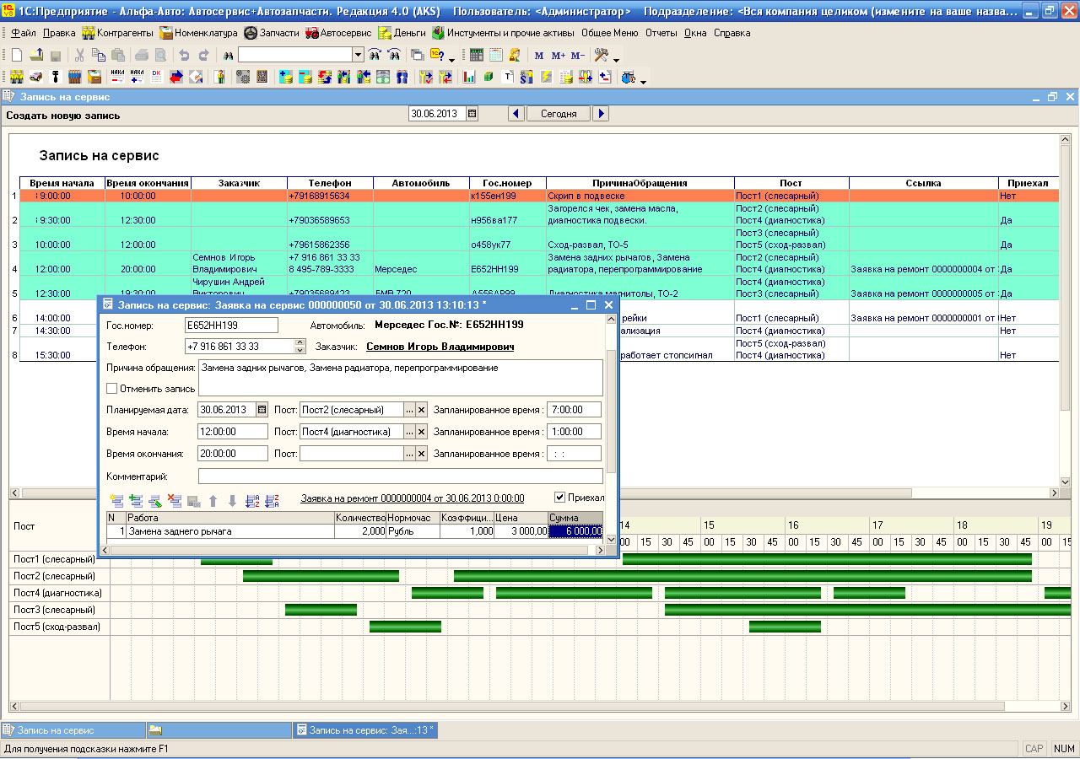This screenshot has height=759, width=1080.
Task: Open the Отчеты menu
Action: [x=661, y=33]
